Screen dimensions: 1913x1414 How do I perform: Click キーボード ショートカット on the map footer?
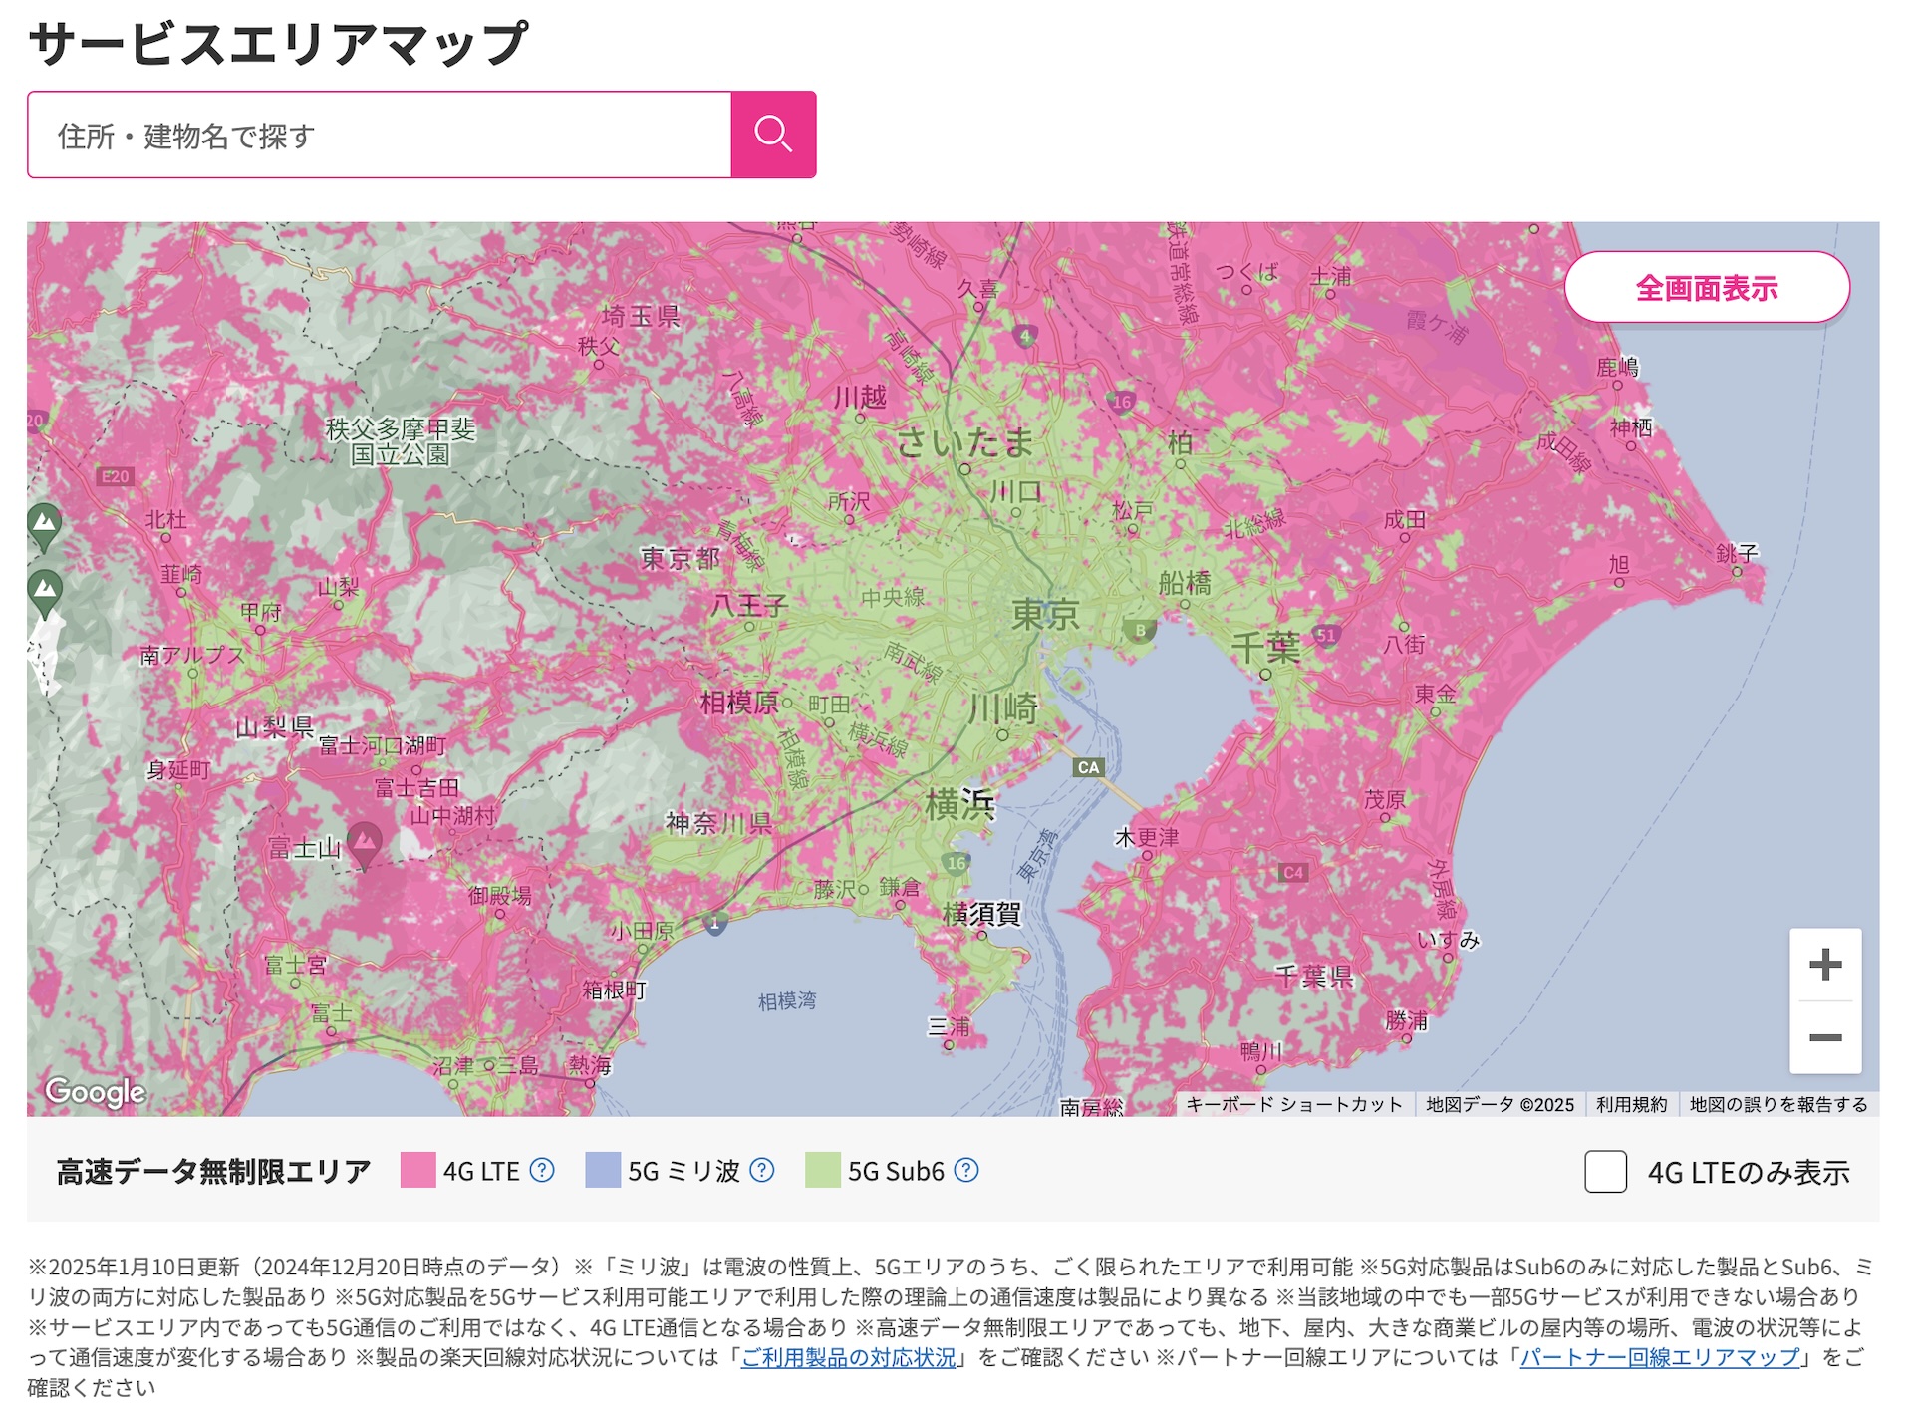1293,1104
